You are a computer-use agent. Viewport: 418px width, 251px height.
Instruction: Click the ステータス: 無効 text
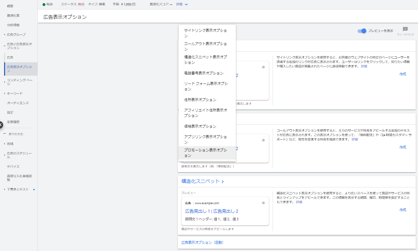coord(73,4)
